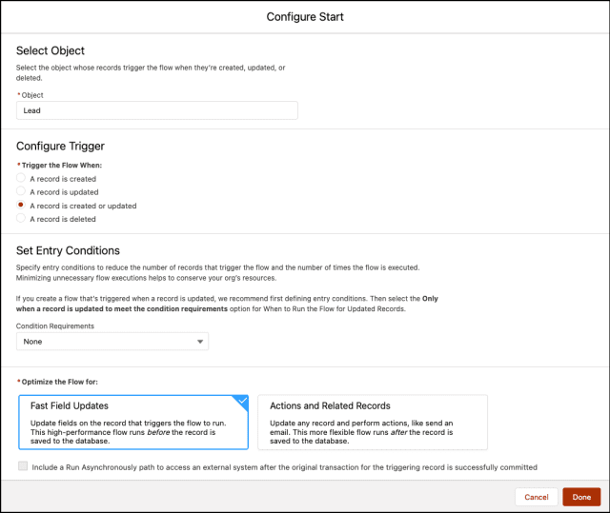Click the Set Entry Conditions heading
Screen dimensions: 610x513
point(68,251)
